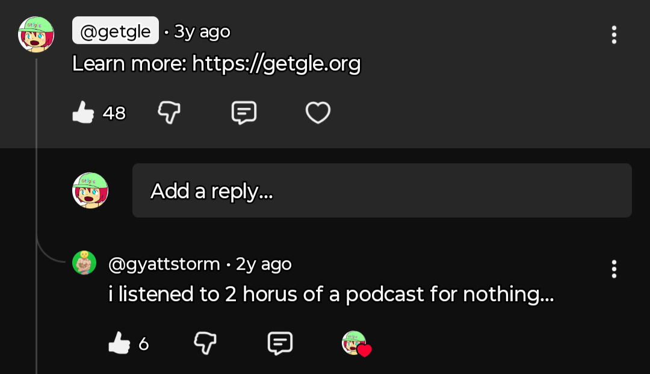Image resolution: width=650 pixels, height=374 pixels.
Task: Open the @gyattstorm profile avatar
Action: [x=84, y=263]
